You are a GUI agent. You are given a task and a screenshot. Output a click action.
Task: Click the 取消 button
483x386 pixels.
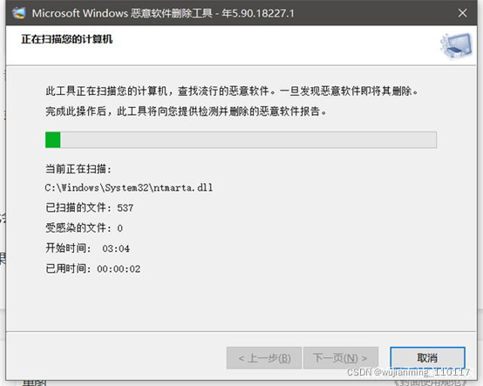coord(427,357)
